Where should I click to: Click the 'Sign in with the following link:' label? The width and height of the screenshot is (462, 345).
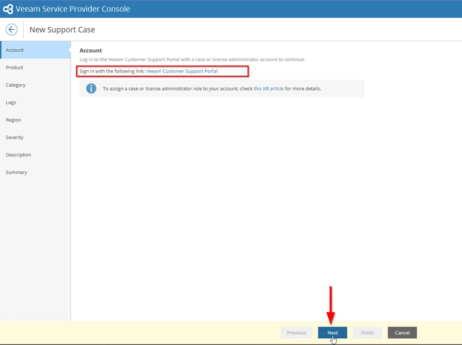click(x=112, y=71)
